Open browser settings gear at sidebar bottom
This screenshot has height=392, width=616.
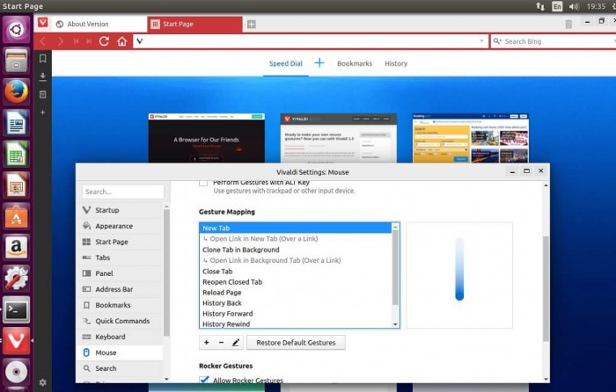click(x=43, y=382)
